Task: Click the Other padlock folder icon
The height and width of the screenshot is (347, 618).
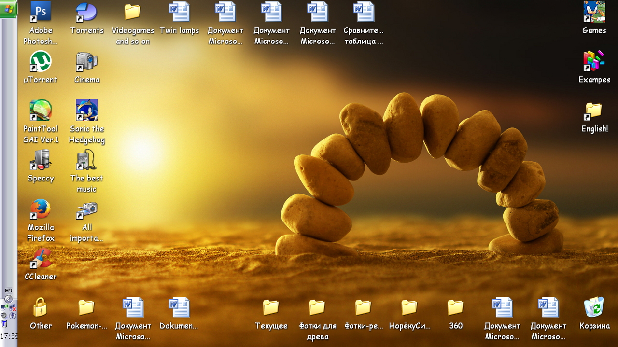Action: (x=41, y=308)
